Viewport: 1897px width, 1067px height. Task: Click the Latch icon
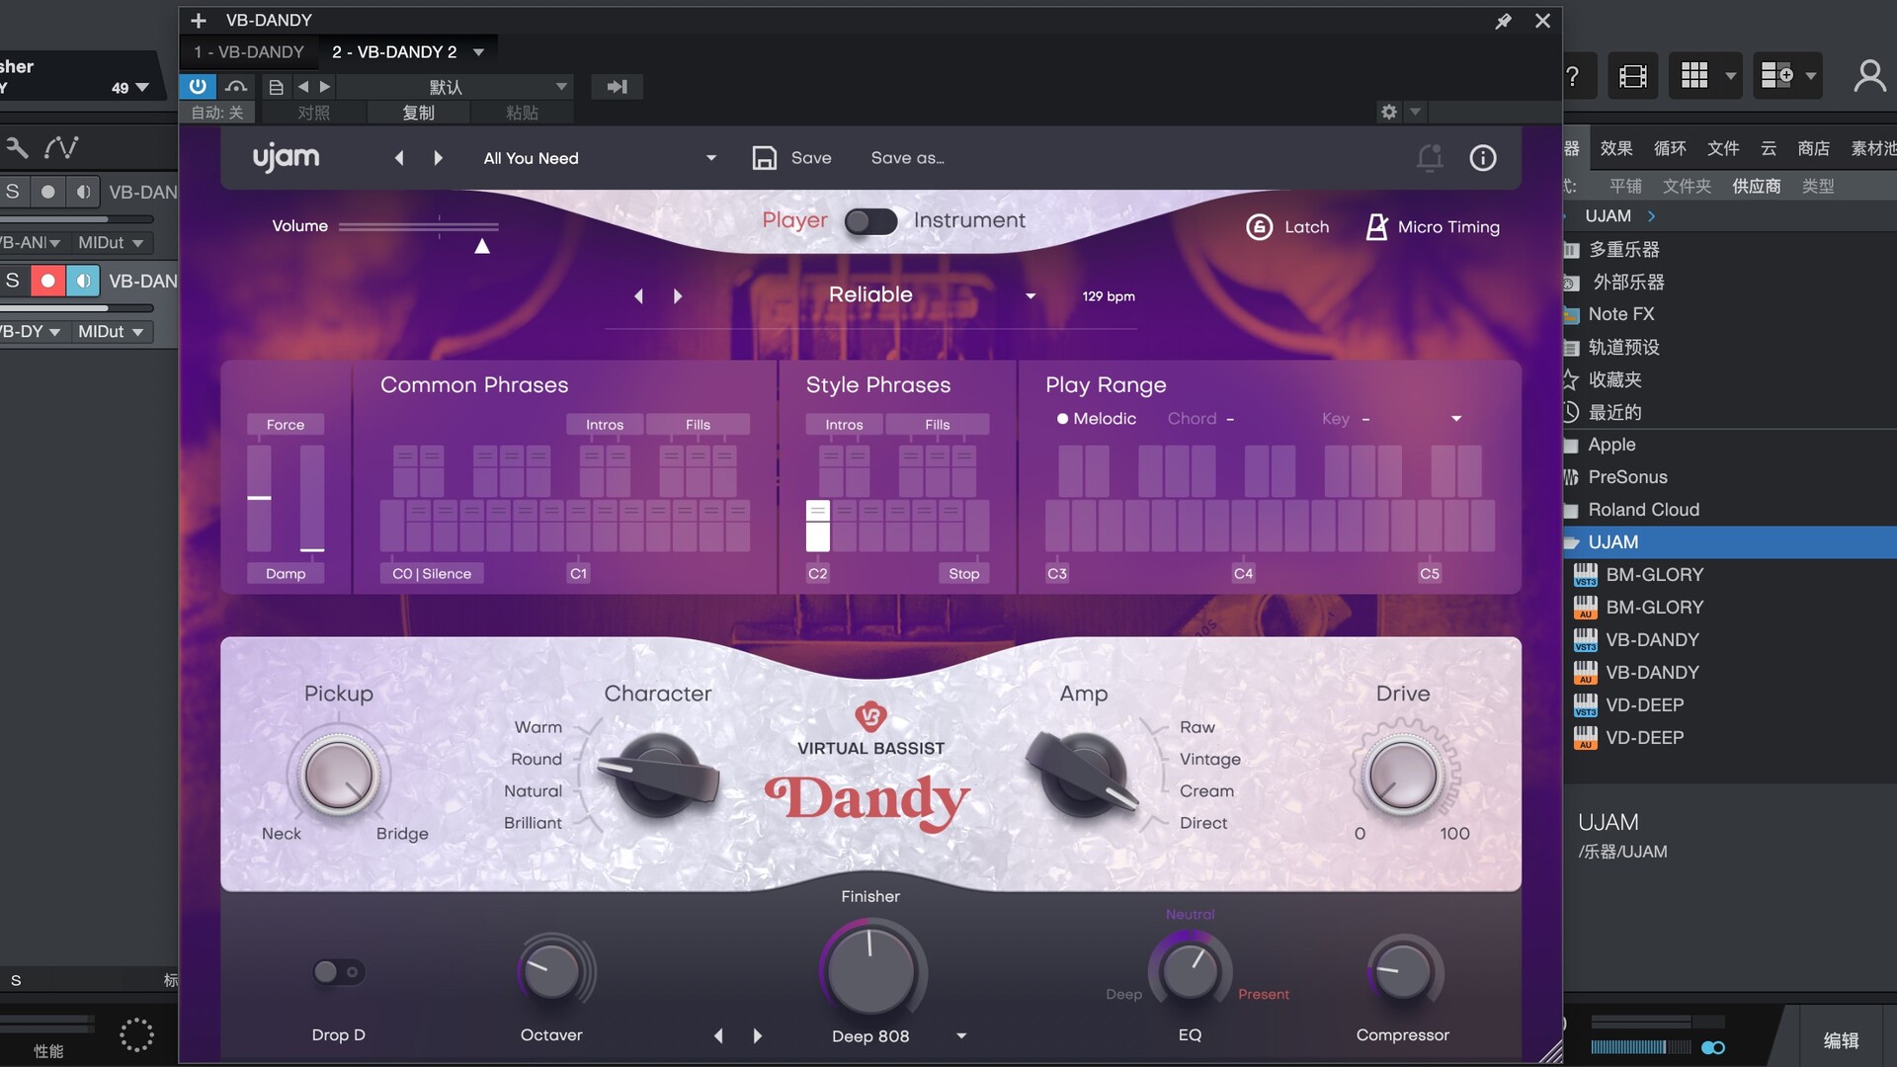tap(1259, 227)
